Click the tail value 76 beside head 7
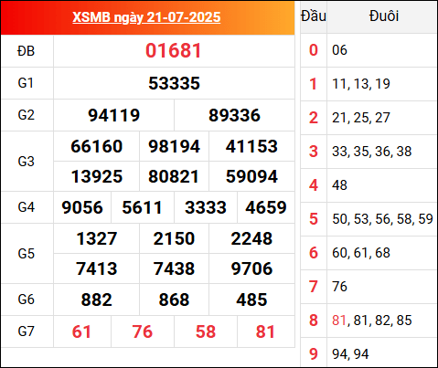 [339, 287]
